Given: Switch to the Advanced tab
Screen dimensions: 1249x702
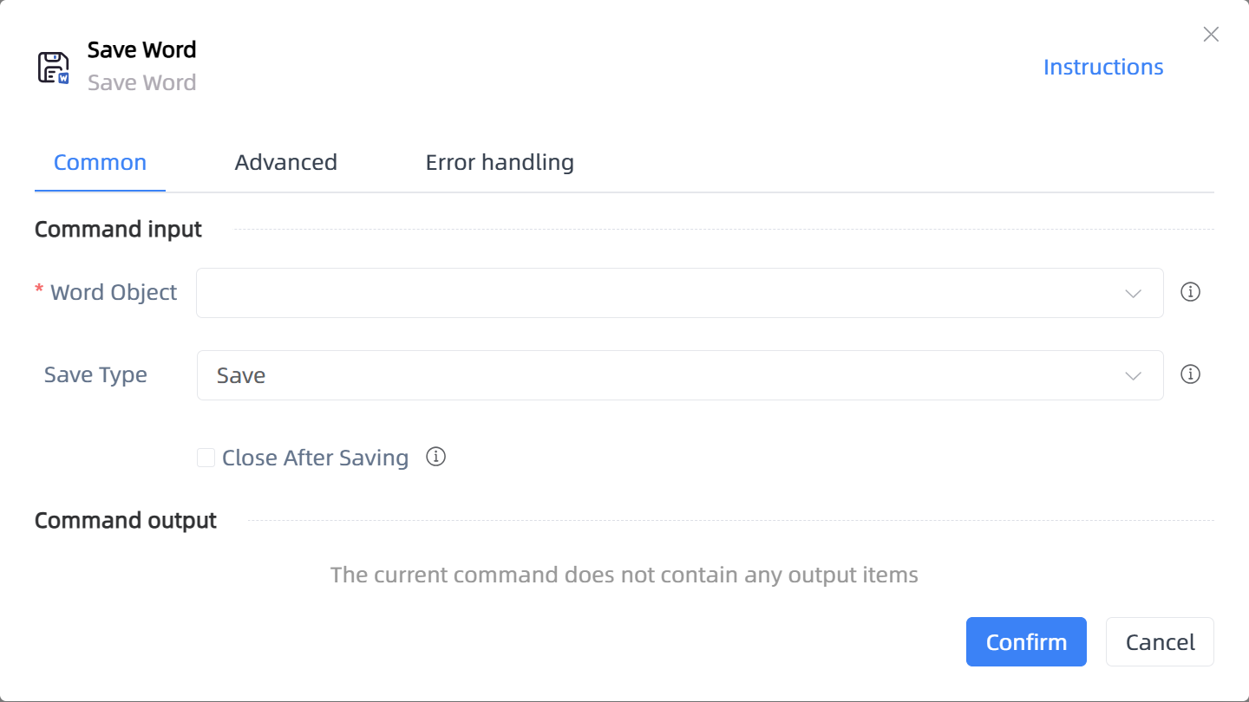Looking at the screenshot, I should click(x=286, y=162).
